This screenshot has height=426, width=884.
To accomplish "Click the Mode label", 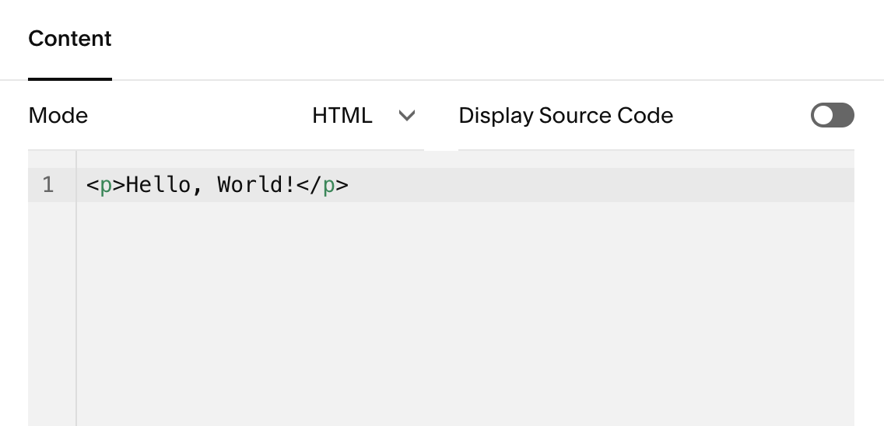I will (x=58, y=116).
